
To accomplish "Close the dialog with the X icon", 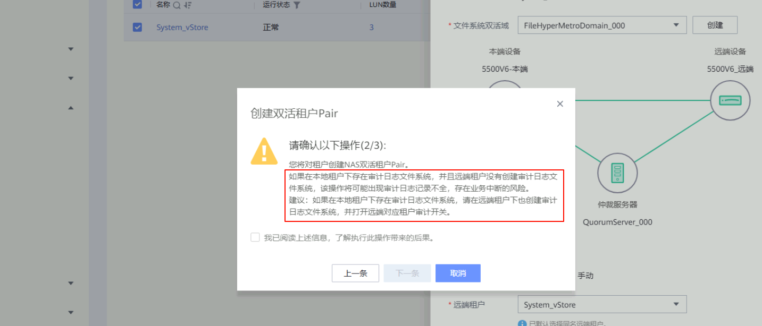I will tap(559, 104).
